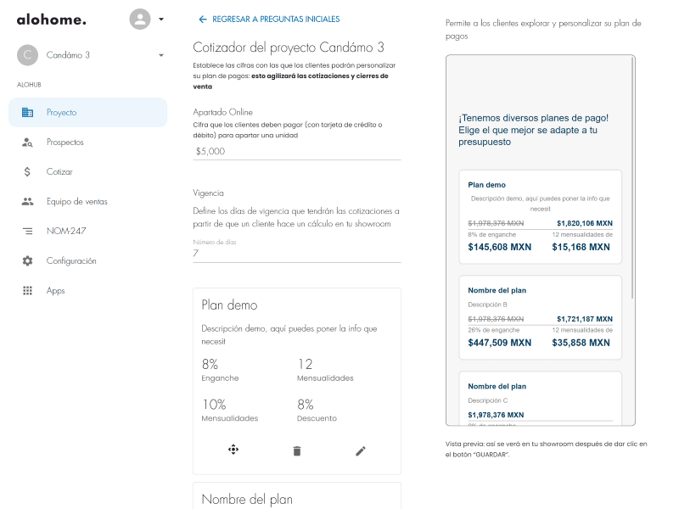Image resolution: width=679 pixels, height=509 pixels.
Task: Click the Equipo de ventas people icon
Action: [27, 201]
